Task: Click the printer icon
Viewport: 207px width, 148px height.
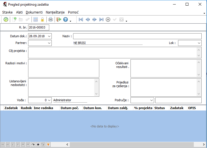Action: point(51,19)
